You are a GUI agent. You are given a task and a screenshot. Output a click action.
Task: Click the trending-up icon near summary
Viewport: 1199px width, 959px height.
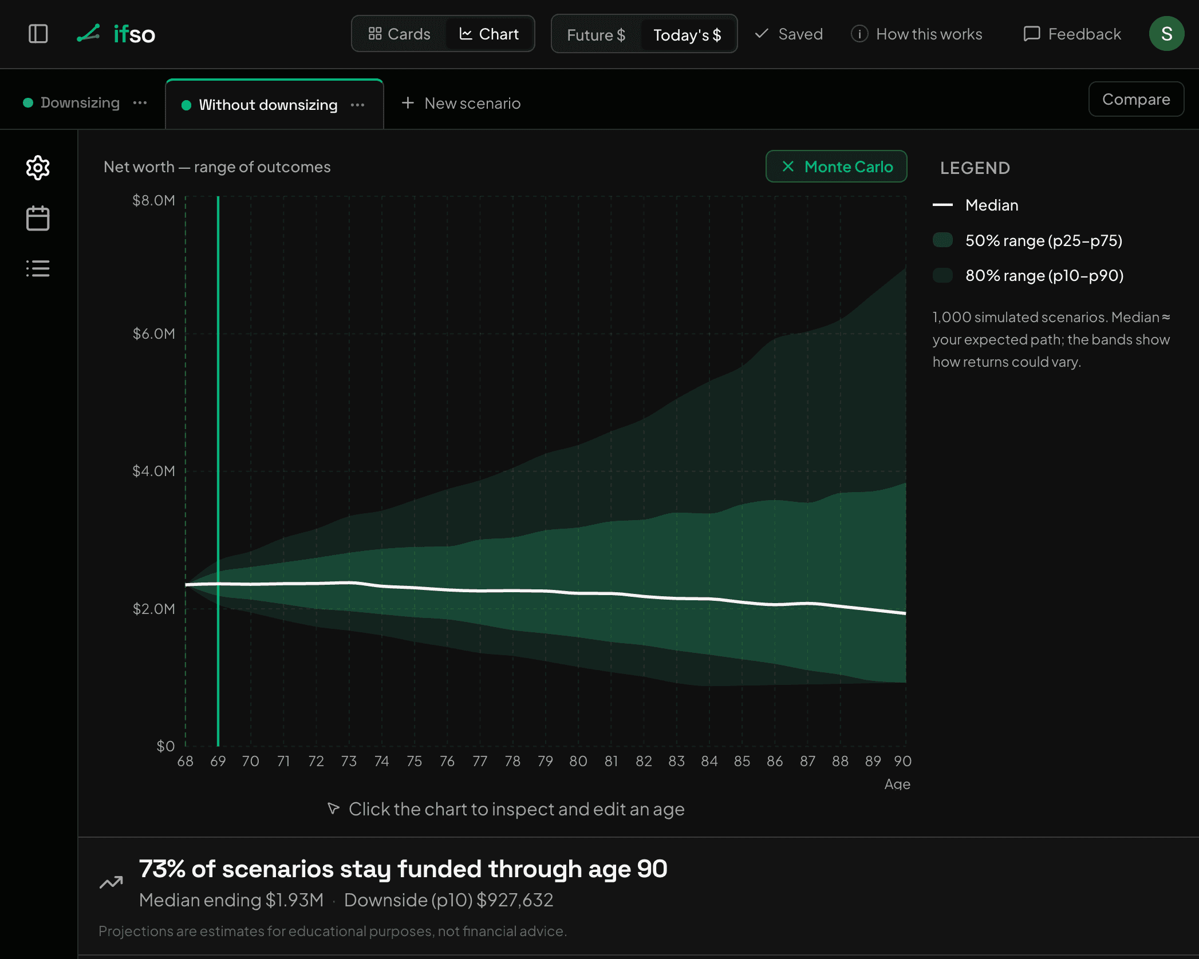click(x=111, y=882)
